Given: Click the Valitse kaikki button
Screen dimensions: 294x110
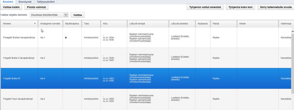Looking at the screenshot, I should pos(11,7).
